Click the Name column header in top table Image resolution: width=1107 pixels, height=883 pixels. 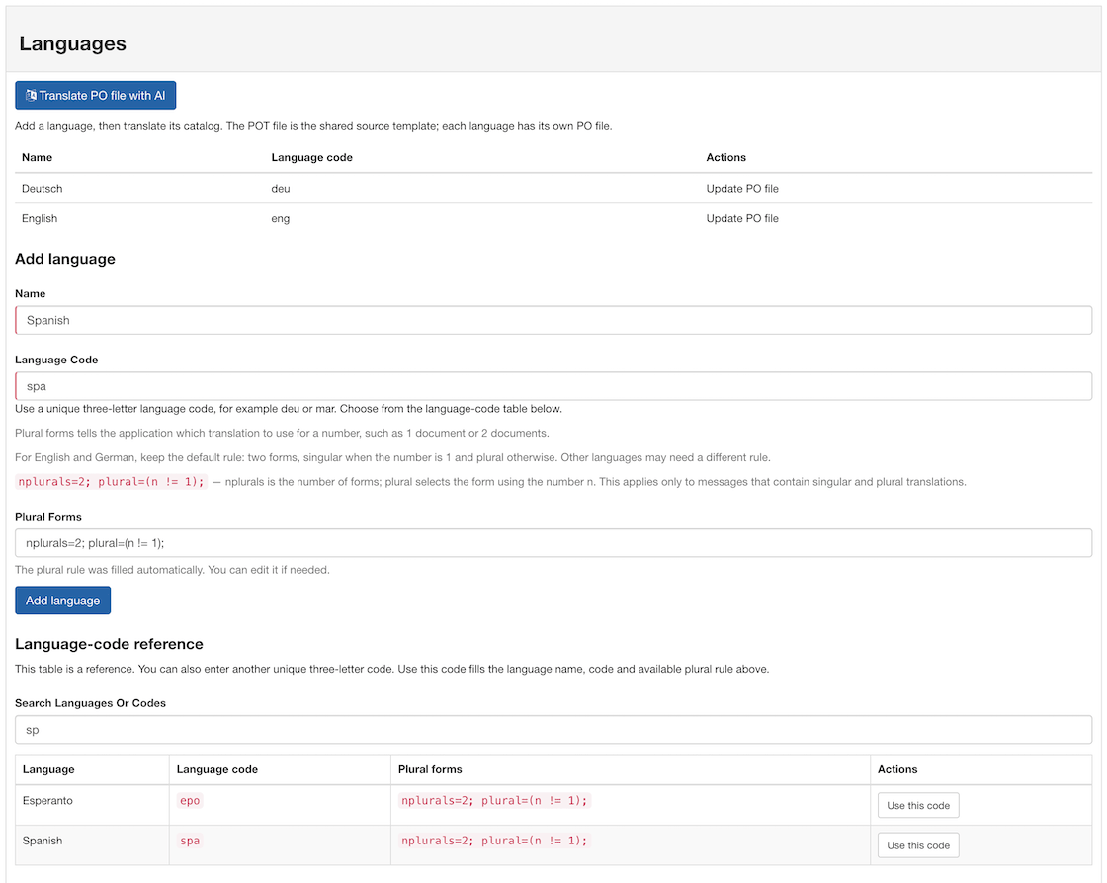[37, 157]
